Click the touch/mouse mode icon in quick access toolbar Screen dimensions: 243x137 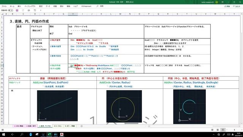(29, 10)
